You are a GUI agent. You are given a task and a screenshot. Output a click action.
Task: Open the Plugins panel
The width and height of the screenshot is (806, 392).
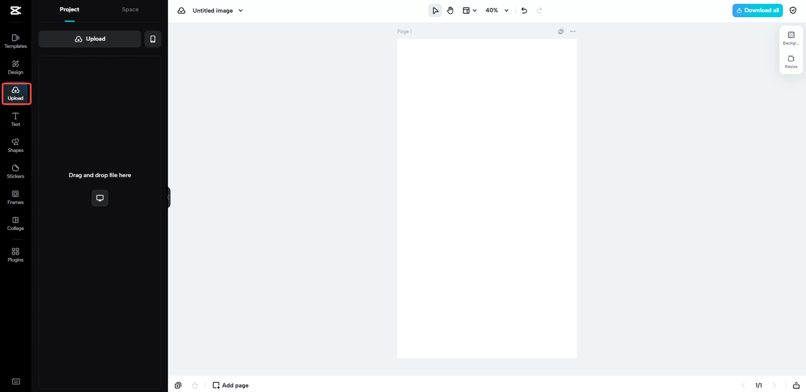pos(15,255)
